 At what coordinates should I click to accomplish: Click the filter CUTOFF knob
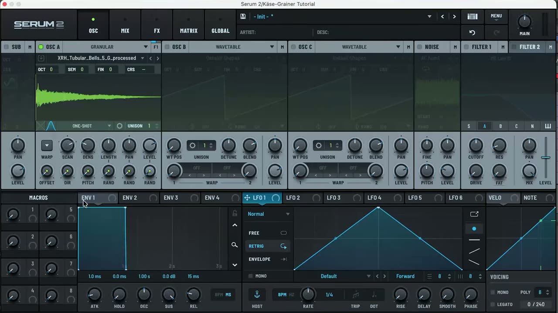coord(476,146)
